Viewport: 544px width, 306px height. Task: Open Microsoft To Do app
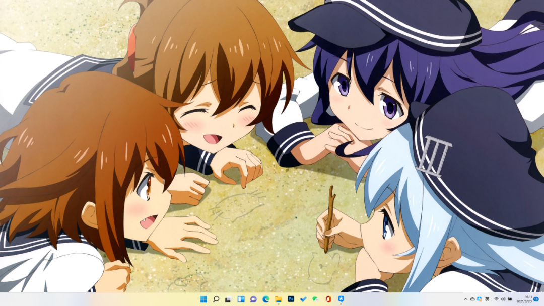(303, 299)
